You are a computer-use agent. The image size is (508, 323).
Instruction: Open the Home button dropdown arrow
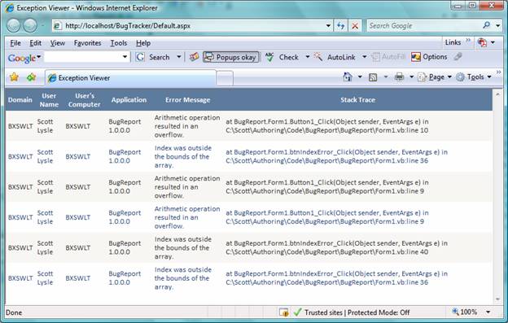click(360, 77)
